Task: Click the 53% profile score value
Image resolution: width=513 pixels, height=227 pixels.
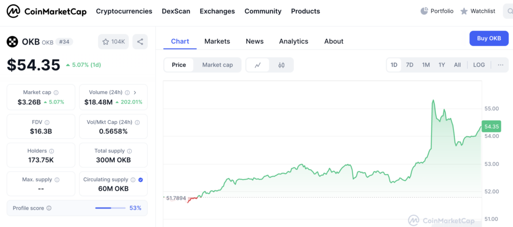Action: pos(135,208)
